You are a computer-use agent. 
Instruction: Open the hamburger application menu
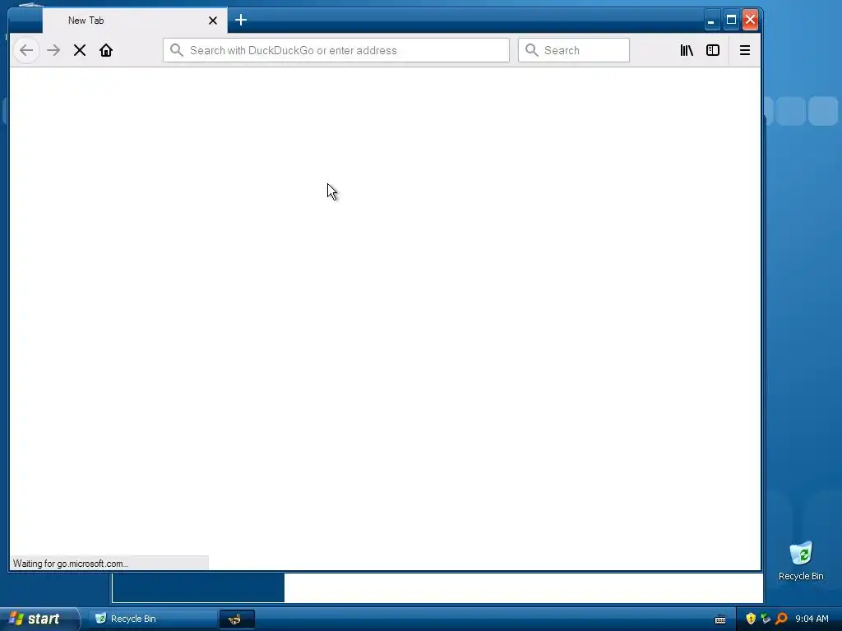click(x=745, y=50)
